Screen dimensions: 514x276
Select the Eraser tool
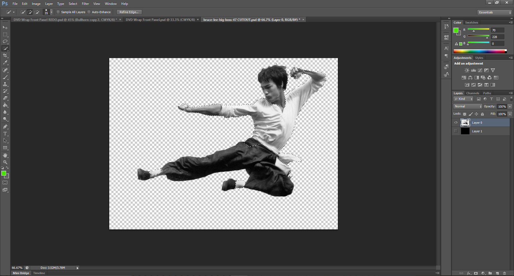pyautogui.click(x=5, y=98)
